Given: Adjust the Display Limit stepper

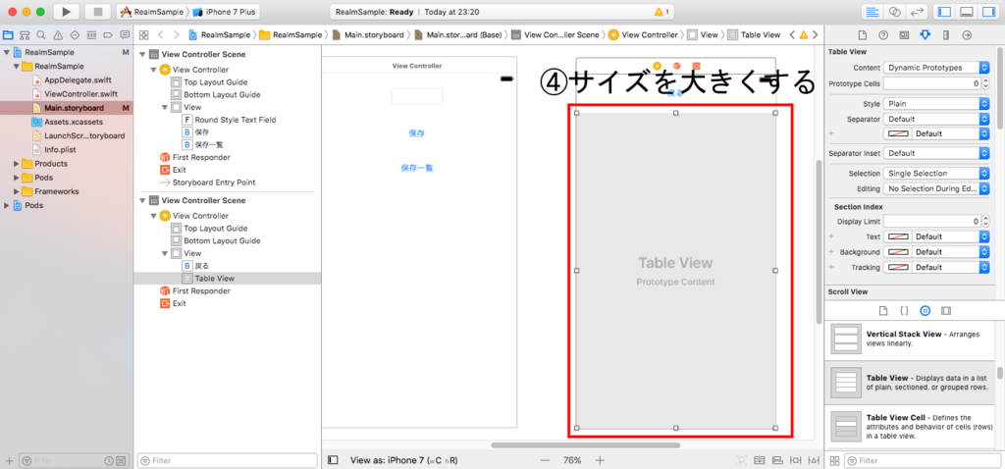Looking at the screenshot, I should [x=986, y=221].
